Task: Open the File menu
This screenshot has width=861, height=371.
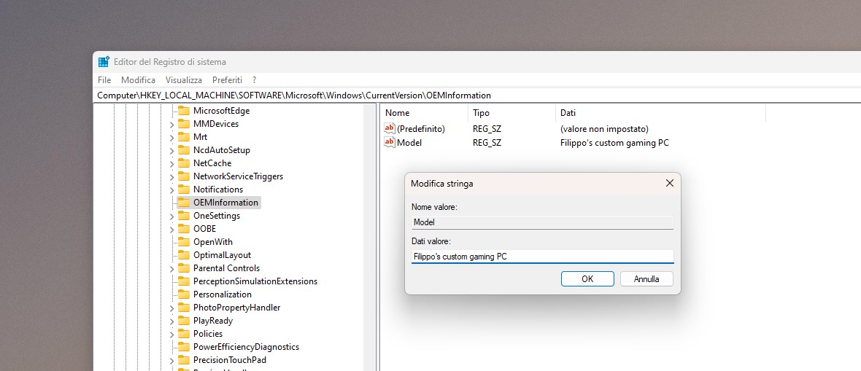Action: tap(104, 80)
